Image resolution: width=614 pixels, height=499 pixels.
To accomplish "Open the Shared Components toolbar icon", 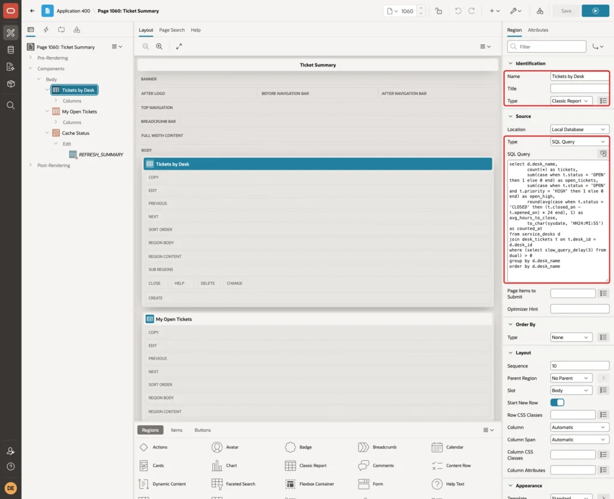I will [x=540, y=11].
